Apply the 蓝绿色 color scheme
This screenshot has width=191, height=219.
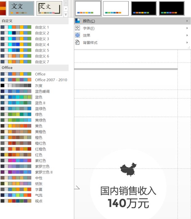click(x=34, y=109)
